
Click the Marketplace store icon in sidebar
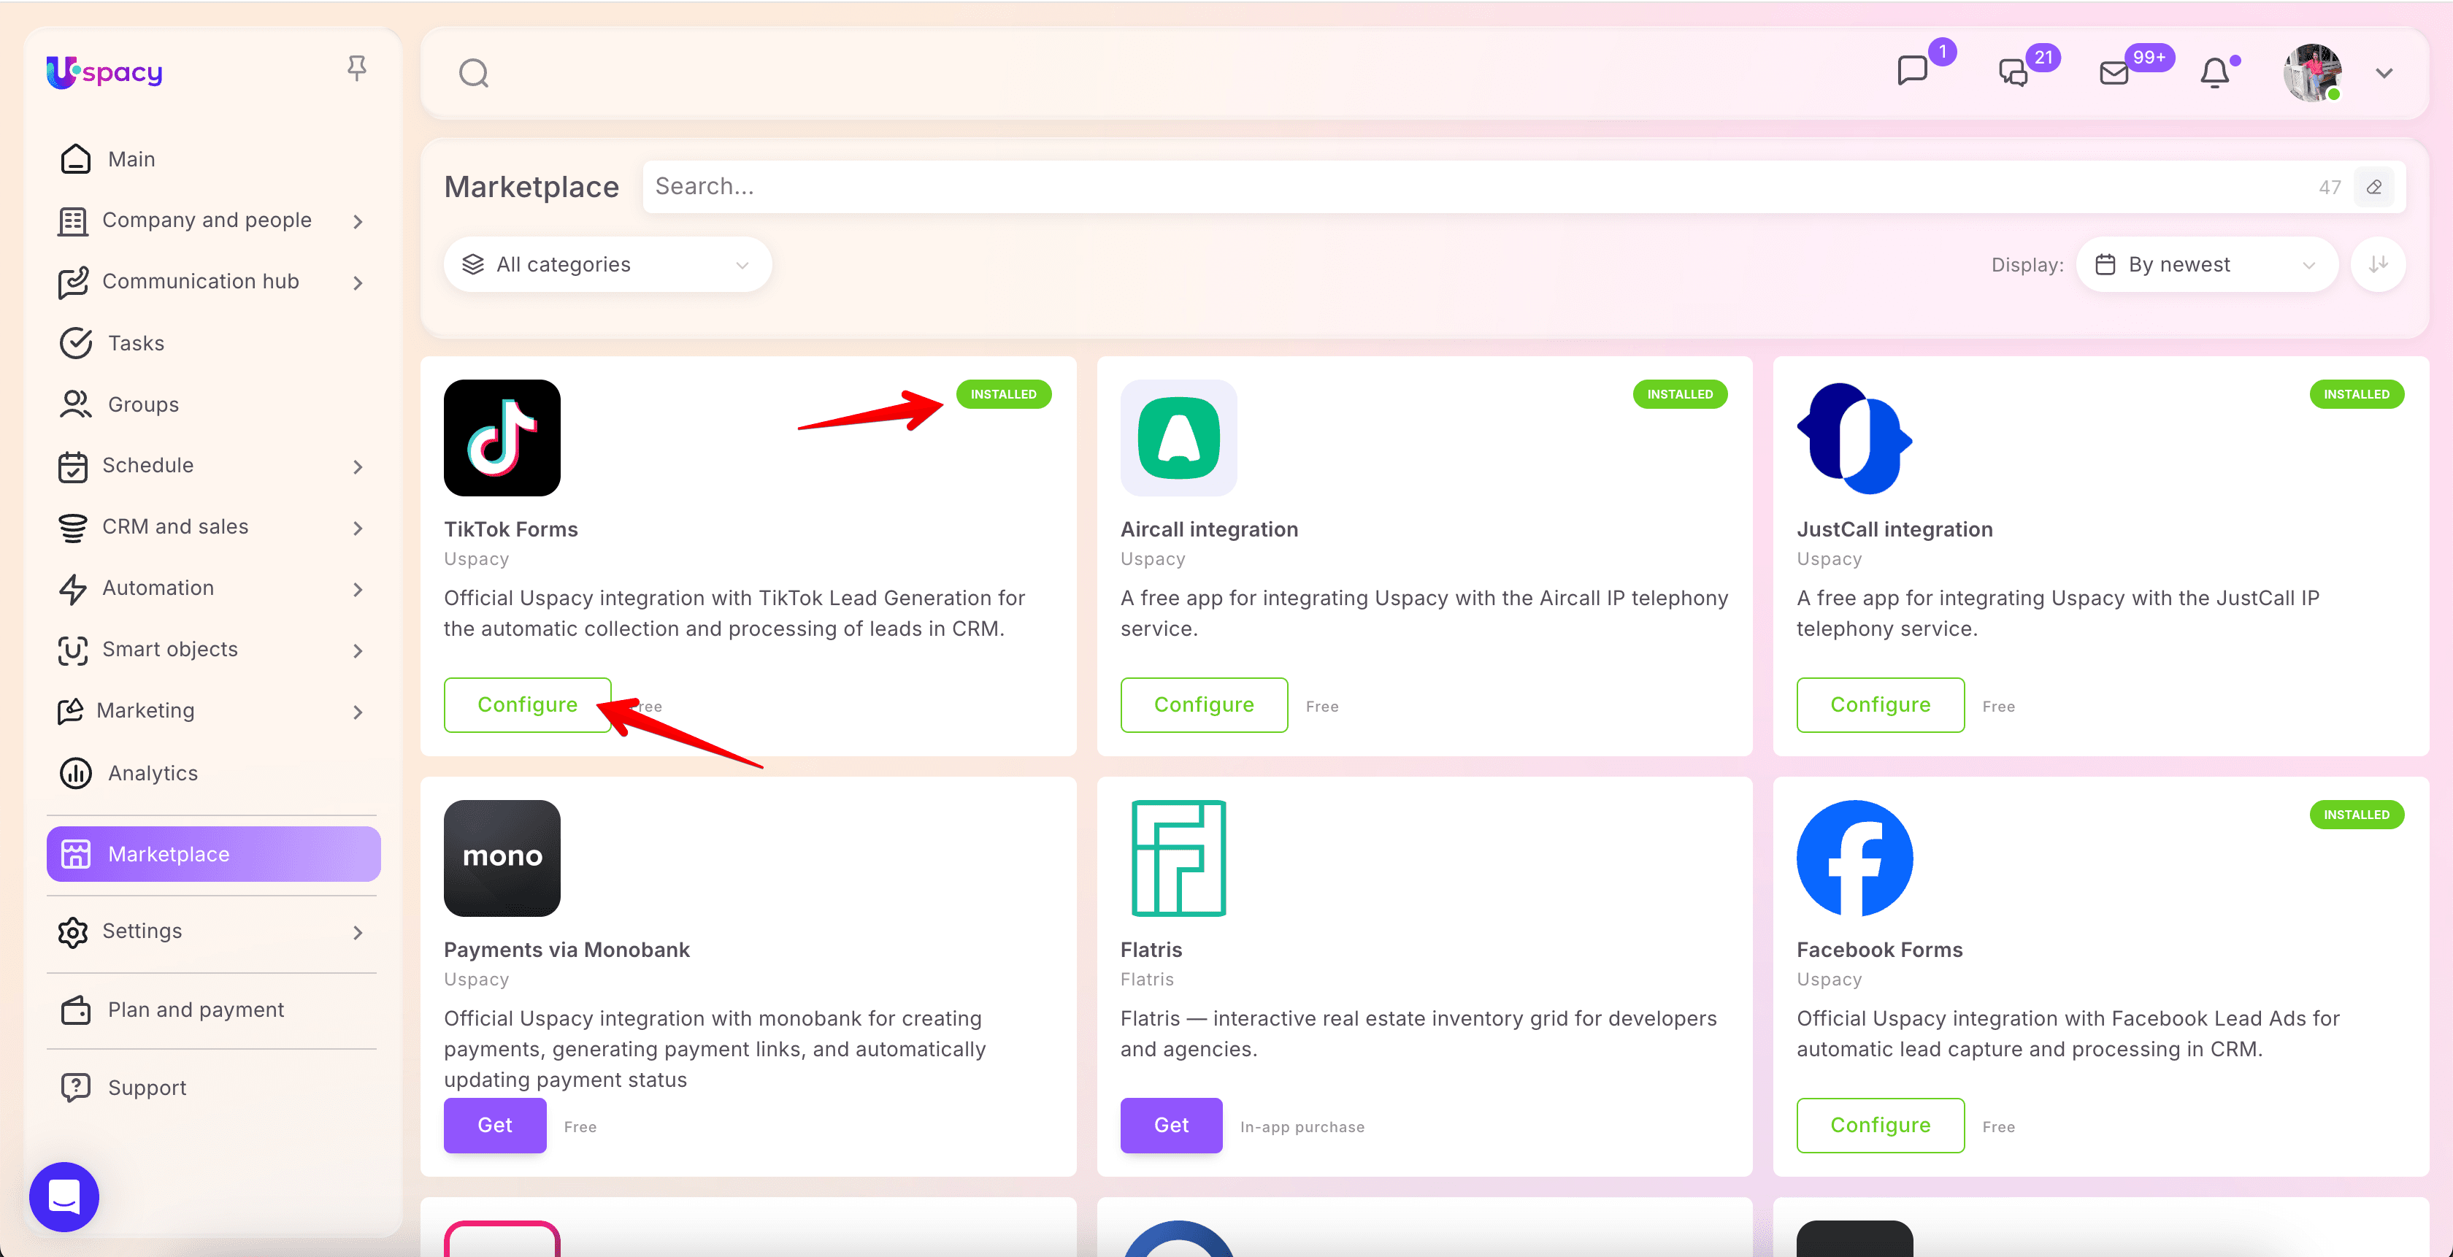tap(76, 854)
